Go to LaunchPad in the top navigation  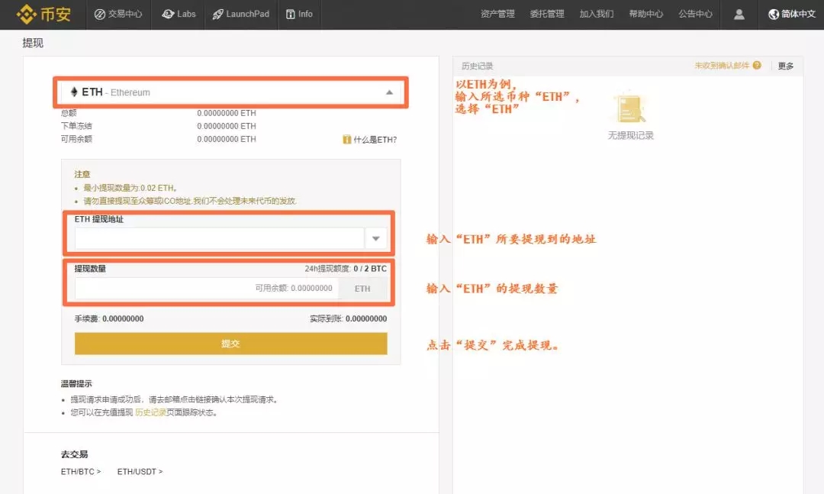[240, 15]
